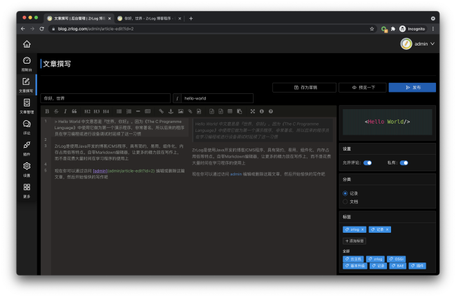Image resolution: width=456 pixels, height=297 pixels.
Task: Apply strikethrough formatting in the toolbar
Action: coord(56,111)
